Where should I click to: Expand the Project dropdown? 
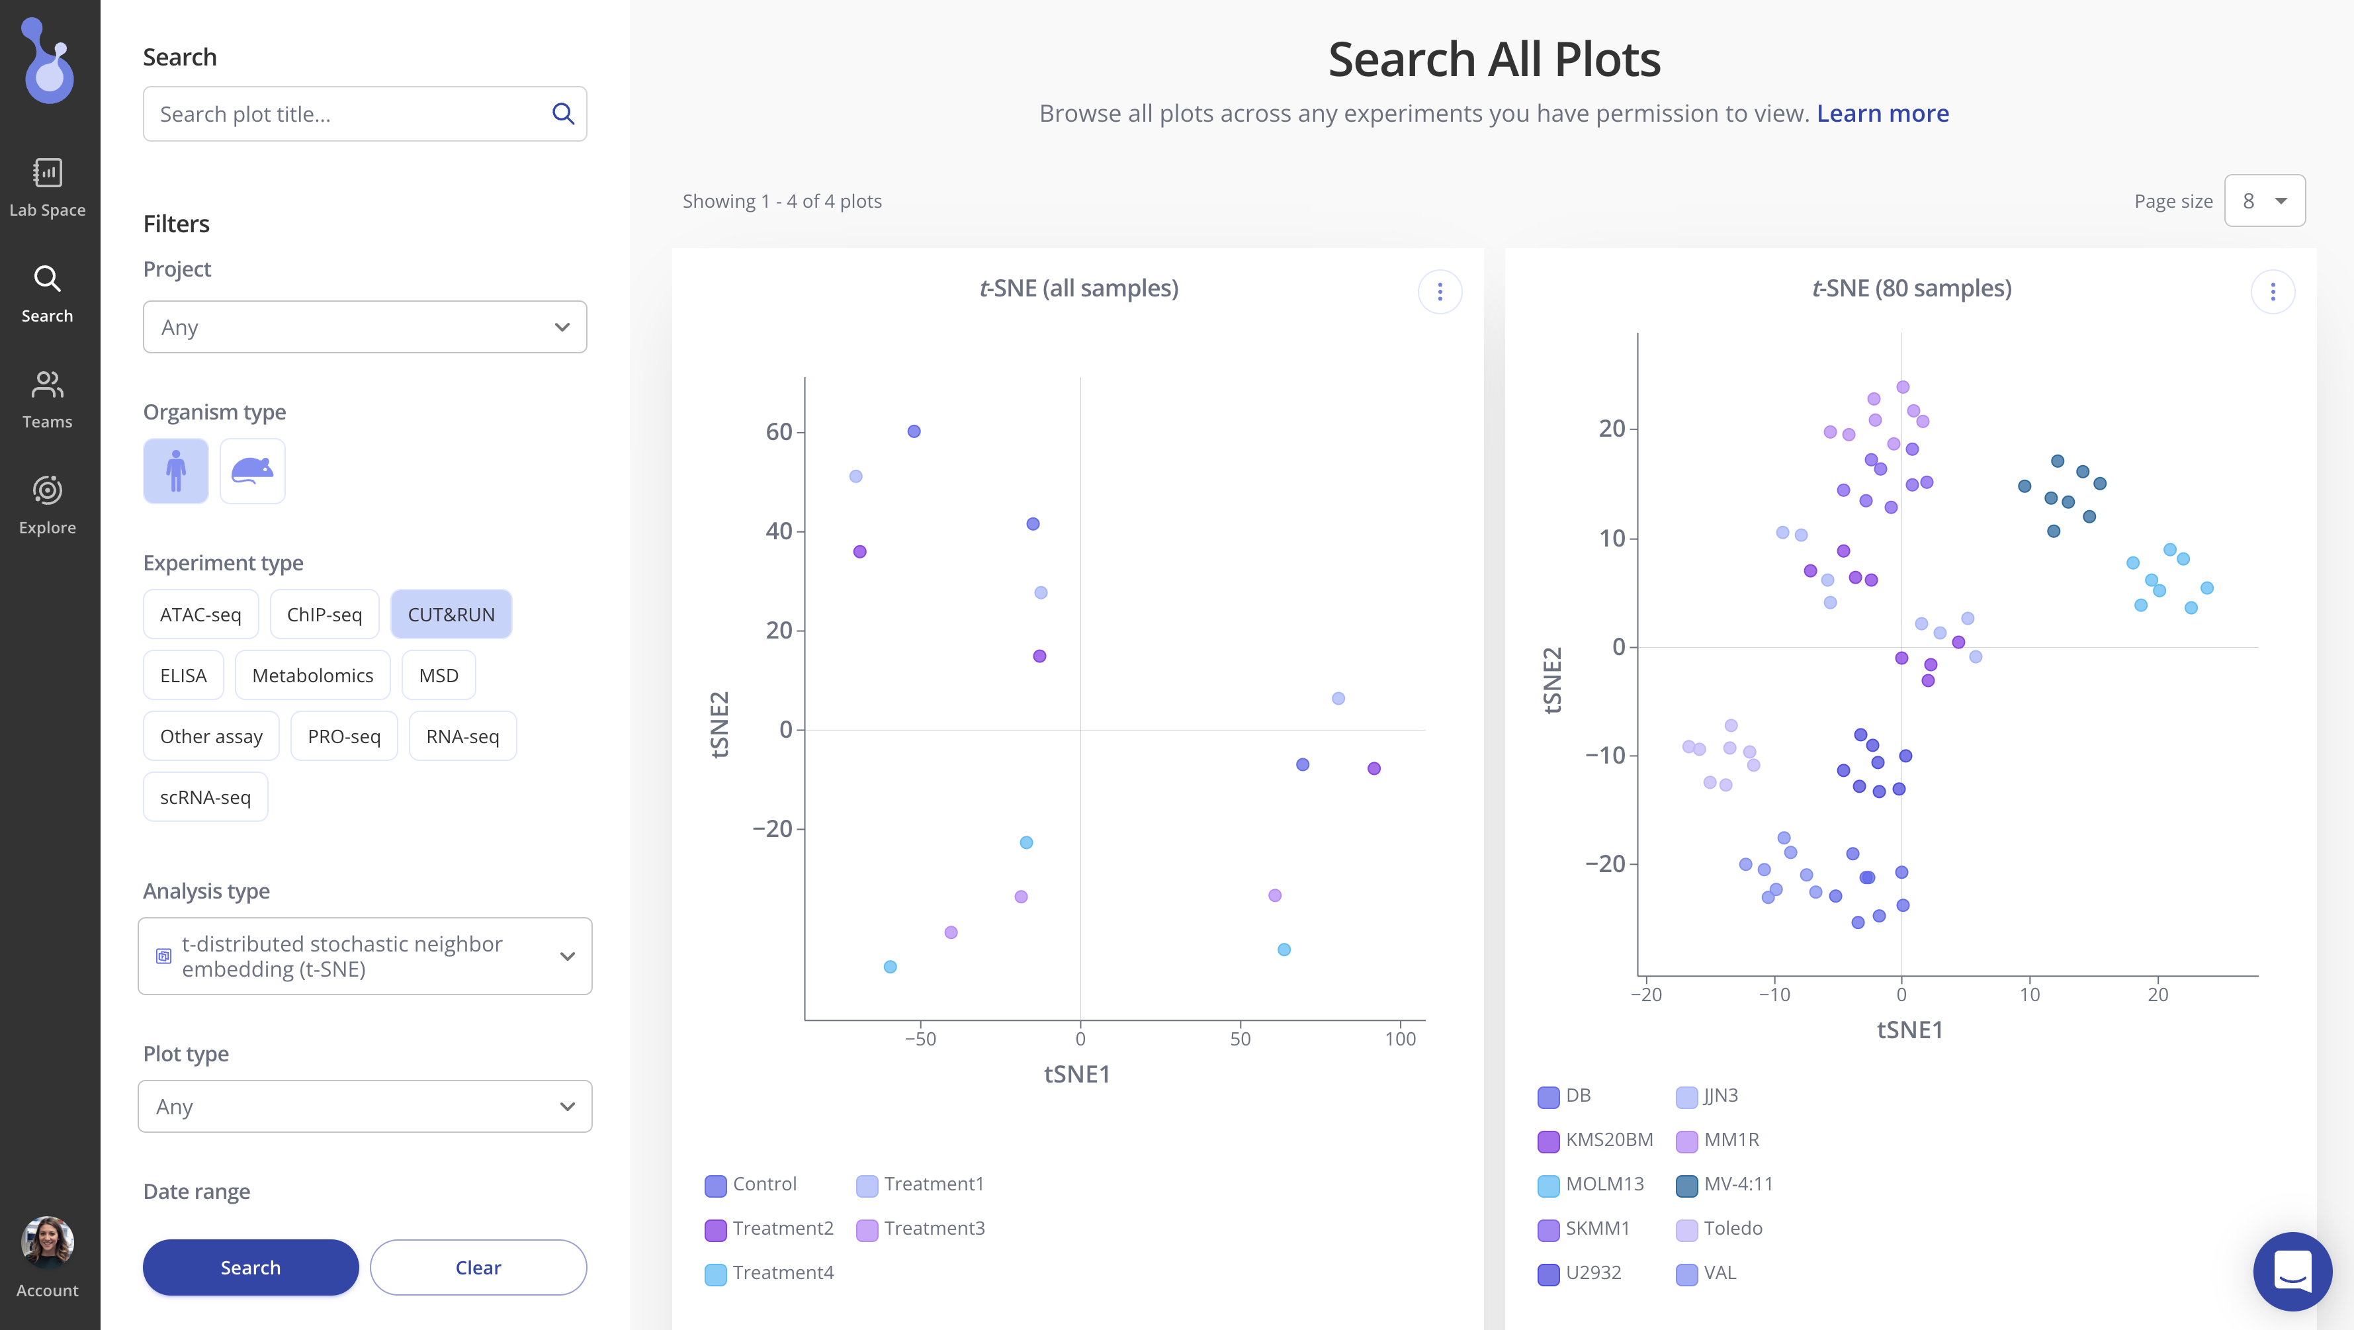(365, 328)
